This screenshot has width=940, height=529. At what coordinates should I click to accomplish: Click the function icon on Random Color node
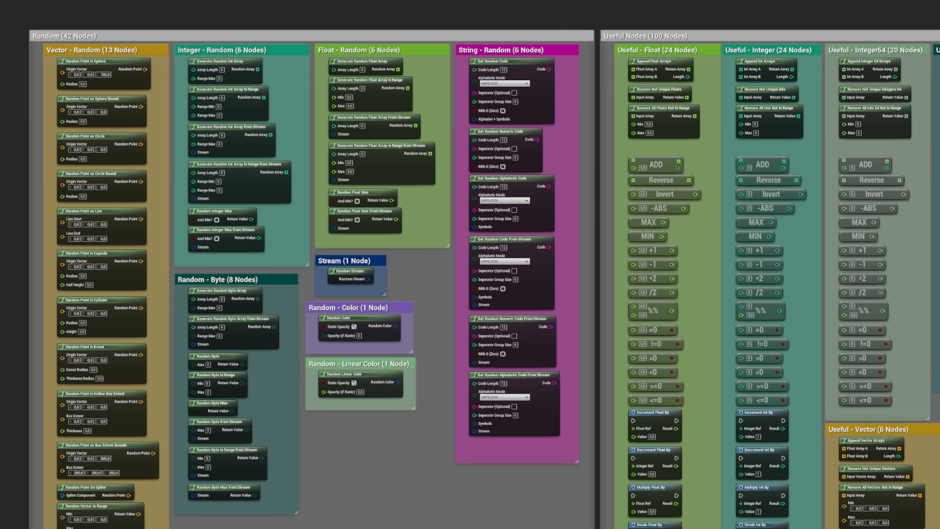323,318
